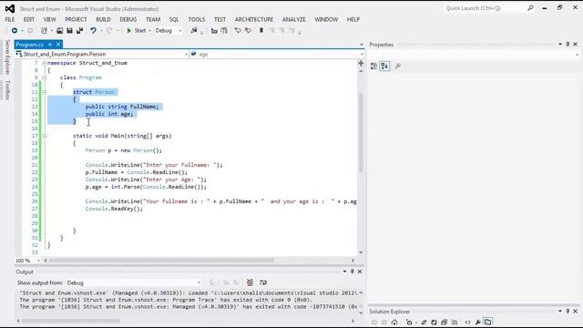The height and width of the screenshot is (328, 583).
Task: Click the editor horizontal scrollbar
Action: pyautogui.click(x=161, y=261)
